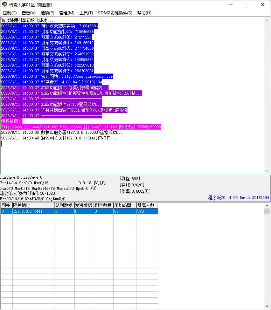271x310 pixels.
Task: Click the 0b average traffic cell
Action: point(125,211)
